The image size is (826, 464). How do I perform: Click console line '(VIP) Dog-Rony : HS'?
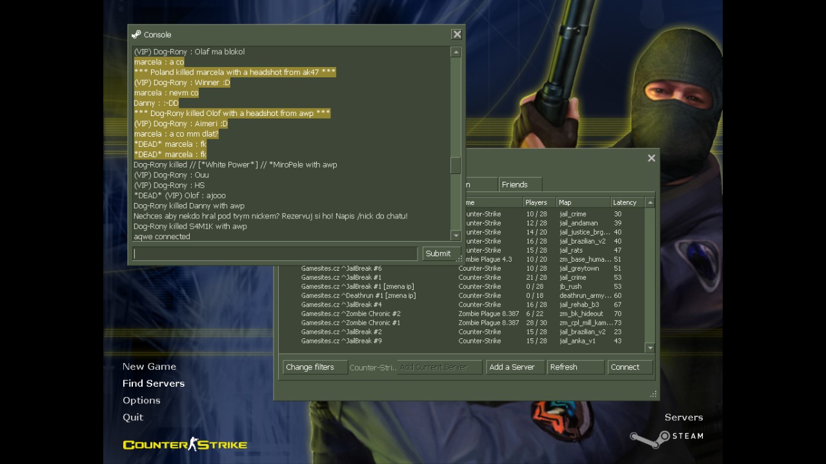coord(169,186)
